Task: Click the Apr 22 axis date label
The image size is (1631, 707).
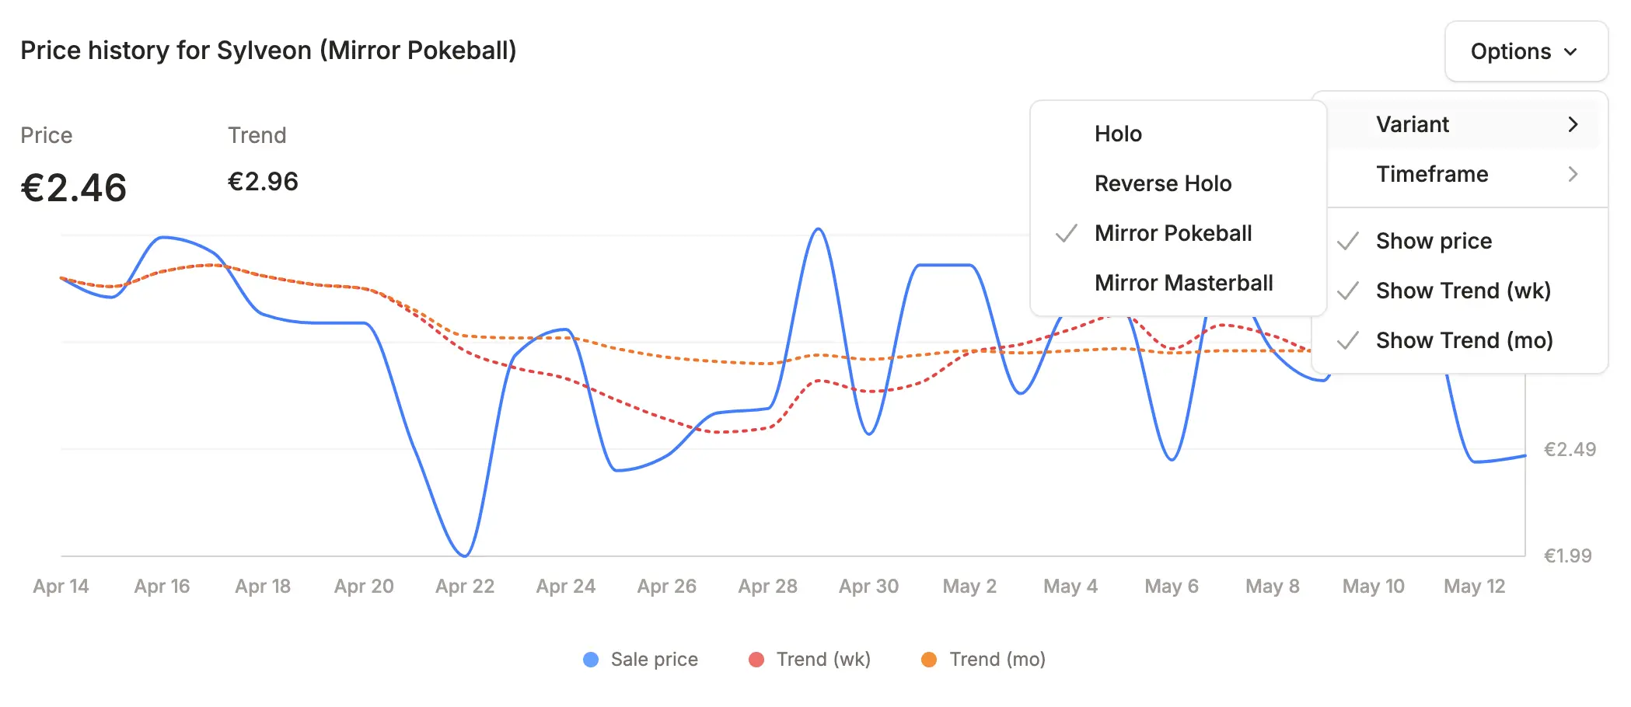Action: click(x=465, y=587)
